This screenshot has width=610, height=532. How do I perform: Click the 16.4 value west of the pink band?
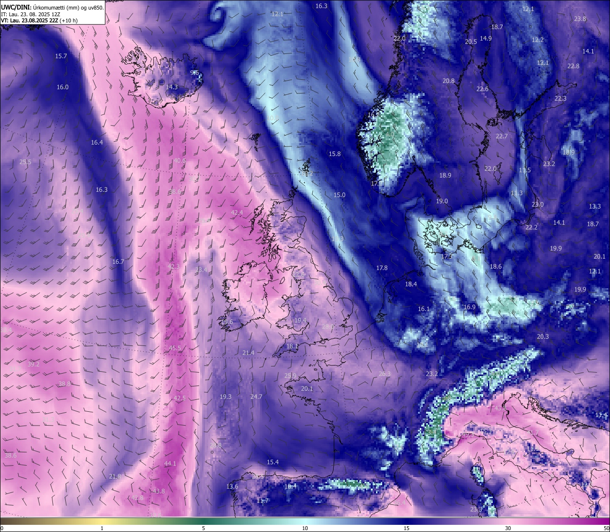point(97,142)
